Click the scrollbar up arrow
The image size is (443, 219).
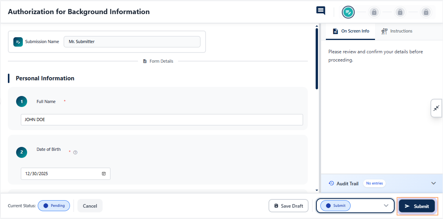click(317, 27)
